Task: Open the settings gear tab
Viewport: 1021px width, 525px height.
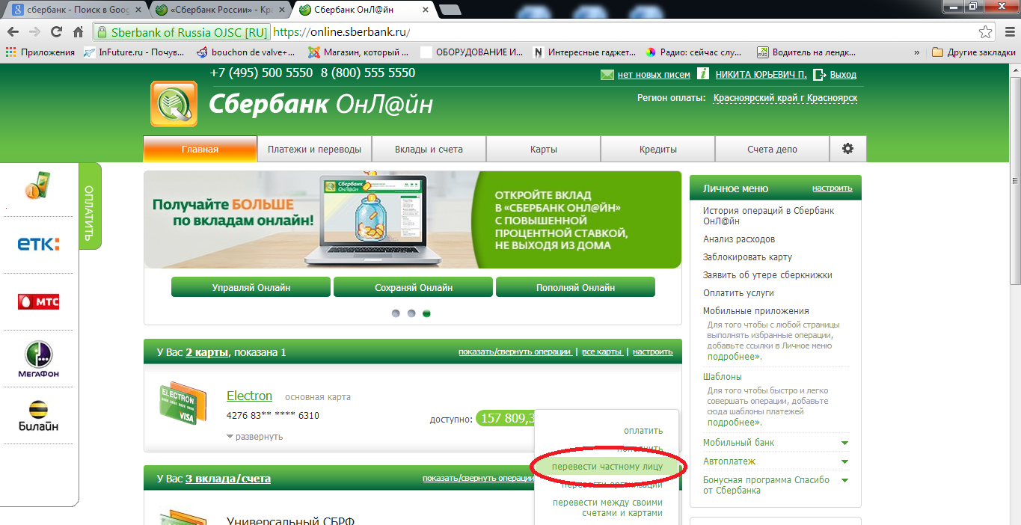Action: tap(847, 149)
